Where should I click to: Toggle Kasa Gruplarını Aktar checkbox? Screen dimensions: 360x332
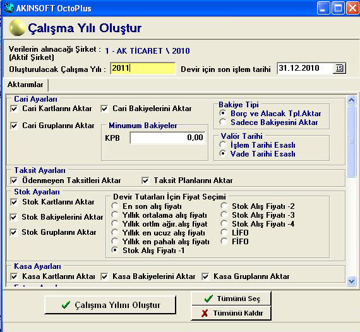pos(205,276)
